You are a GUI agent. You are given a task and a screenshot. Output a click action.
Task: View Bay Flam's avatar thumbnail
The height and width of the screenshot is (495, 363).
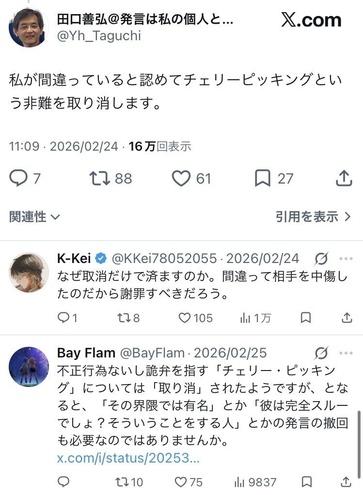[29, 367]
